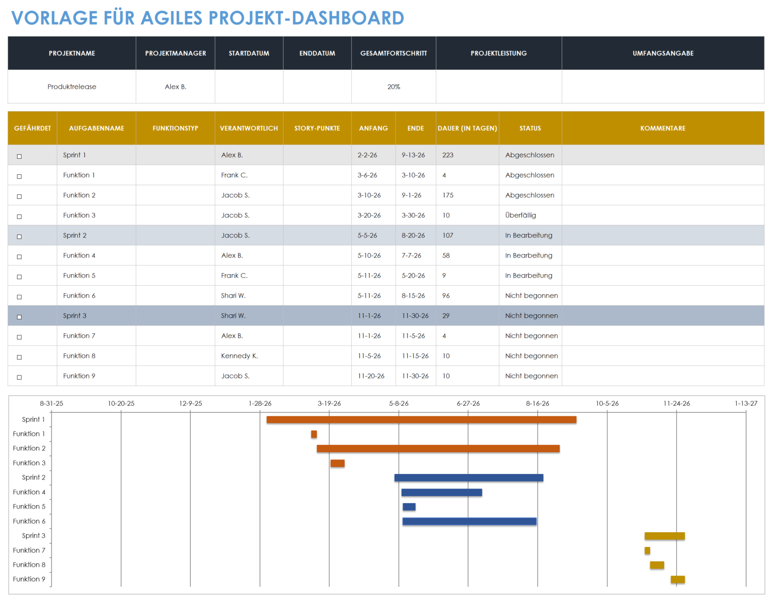Select Shari W. in the Funktion 6 row
The height and width of the screenshot is (597, 773).
(x=249, y=296)
